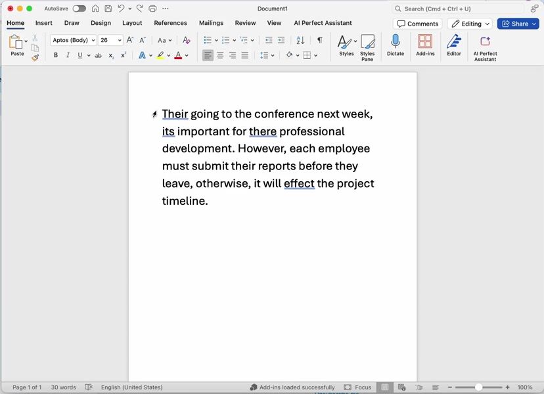Image resolution: width=544 pixels, height=394 pixels.
Task: Toggle the AutoSave switch
Action: [79, 9]
